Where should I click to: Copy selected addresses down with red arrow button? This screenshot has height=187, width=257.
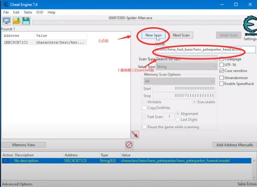[x=135, y=134]
